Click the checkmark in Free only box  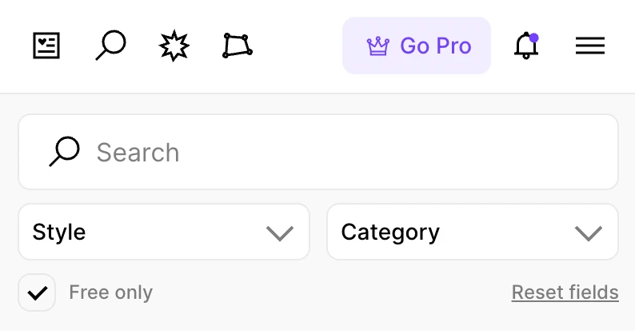pyautogui.click(x=38, y=292)
